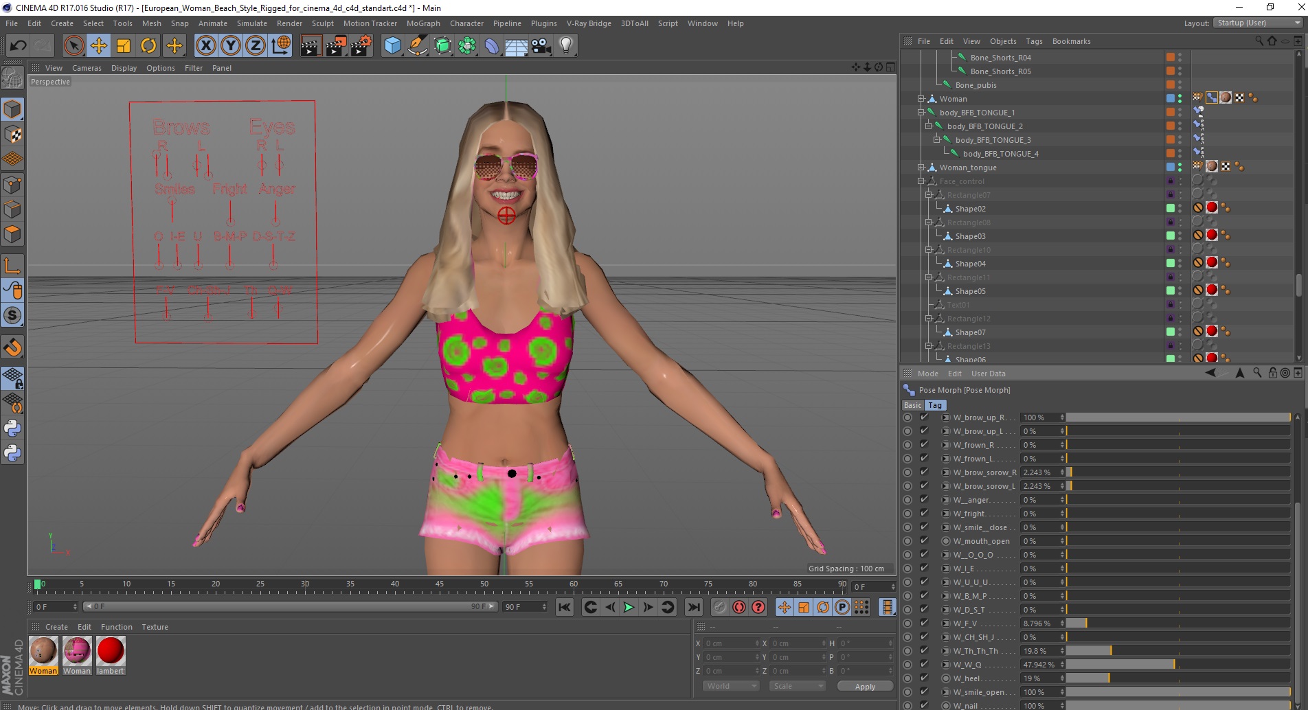Viewport: 1308px width, 710px height.
Task: Open the Mesh menu
Action: (151, 23)
